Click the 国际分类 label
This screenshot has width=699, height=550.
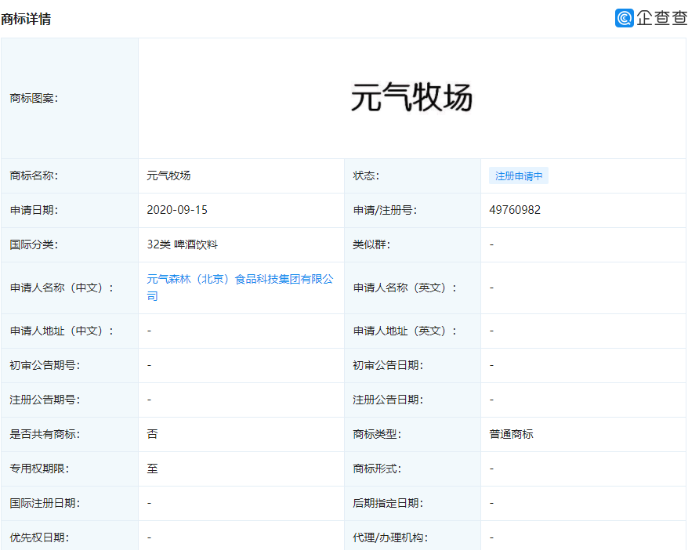point(34,244)
